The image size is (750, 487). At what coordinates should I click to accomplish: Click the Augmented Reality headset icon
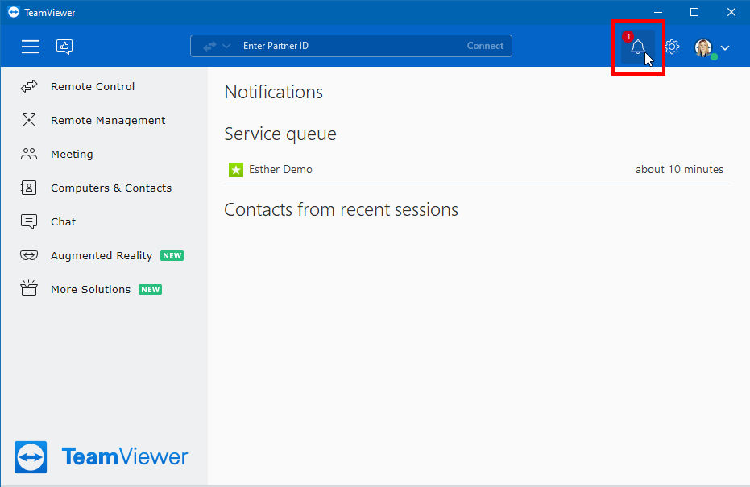[x=29, y=256]
